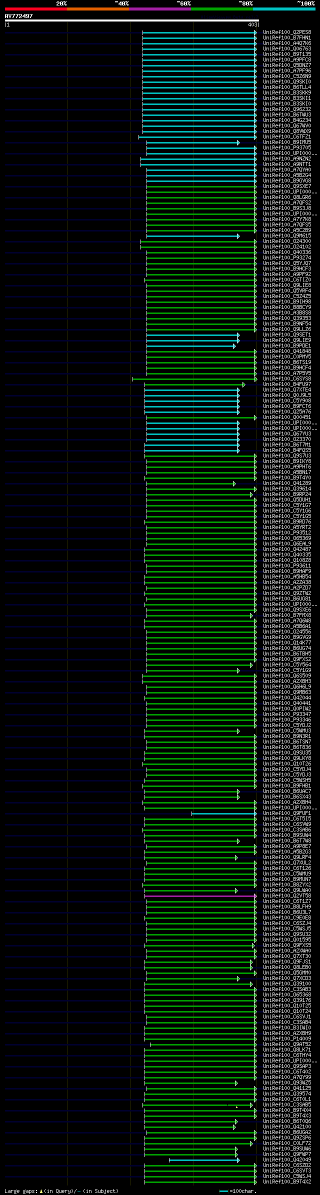
Task: Open hit UniRef100_B6TS19
Action: [287, 362]
